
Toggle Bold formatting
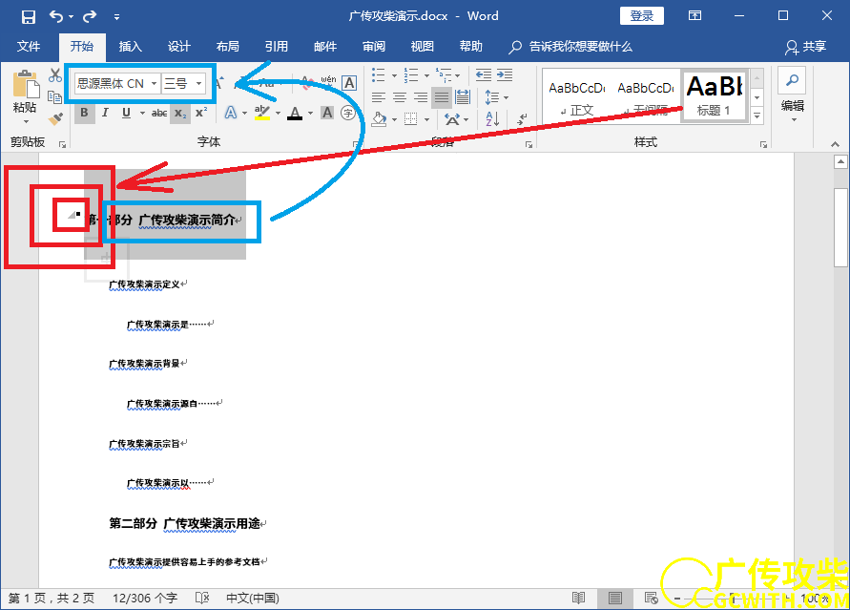coord(84,114)
